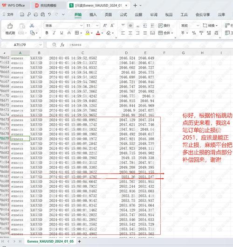Click the Copy icon in the ribbon
233x247 pixels.
33,33
